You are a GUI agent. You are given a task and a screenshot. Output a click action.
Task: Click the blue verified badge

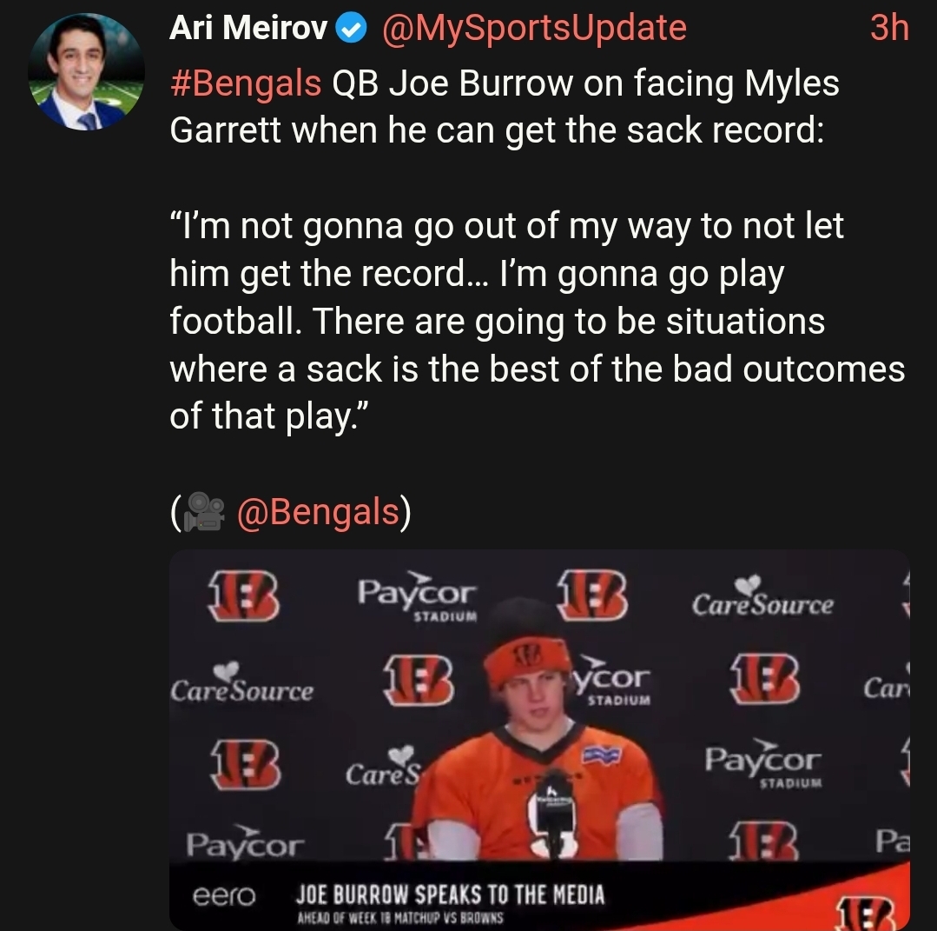[x=352, y=28]
